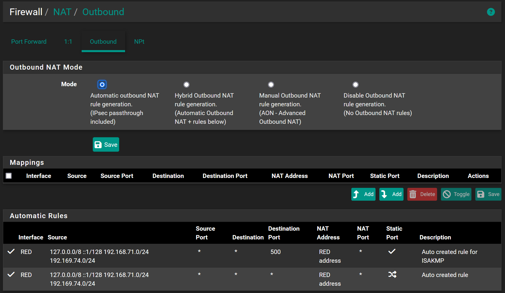
Task: Click the Mappings 'Description' column header
Action: coord(433,176)
